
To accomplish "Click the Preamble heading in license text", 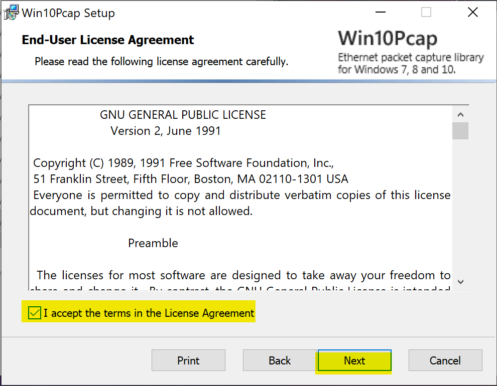I will [x=153, y=243].
